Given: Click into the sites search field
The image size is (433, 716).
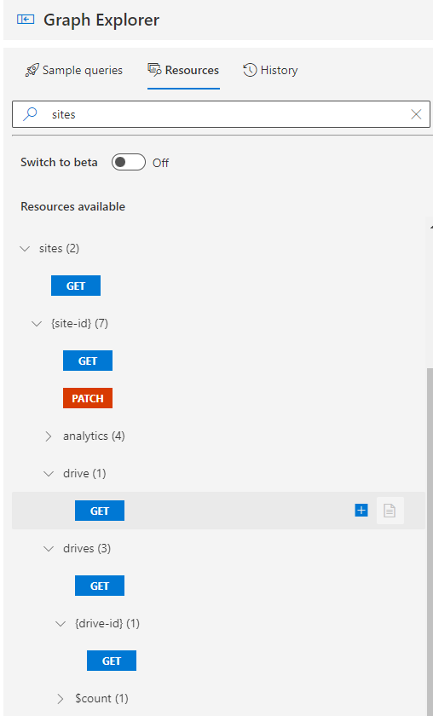Looking at the screenshot, I should (x=221, y=114).
